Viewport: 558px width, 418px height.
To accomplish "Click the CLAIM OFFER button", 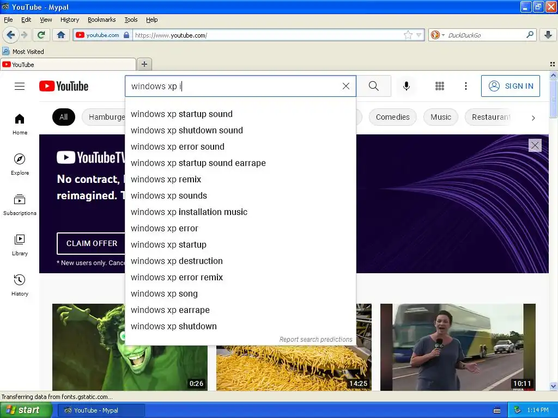I will pos(92,243).
